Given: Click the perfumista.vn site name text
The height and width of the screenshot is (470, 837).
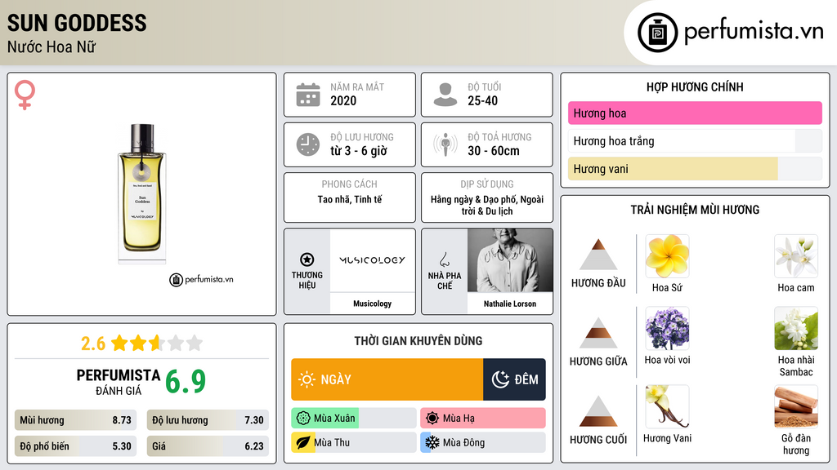Looking at the screenshot, I should point(754,32).
